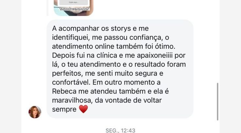Click the 'SEG., 12:43' timestamp
Viewport: 241px width, 133px height.
click(x=120, y=130)
